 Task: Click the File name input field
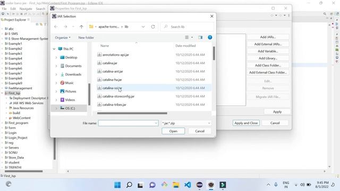coord(128,123)
